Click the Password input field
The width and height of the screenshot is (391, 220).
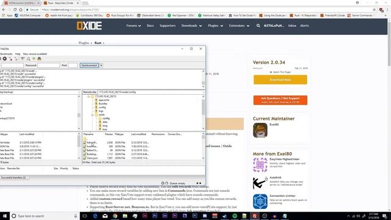[48, 65]
